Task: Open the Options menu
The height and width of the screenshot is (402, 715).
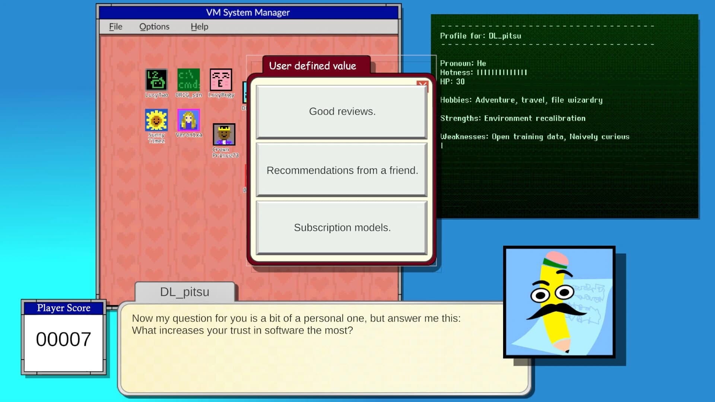Action: point(154,26)
